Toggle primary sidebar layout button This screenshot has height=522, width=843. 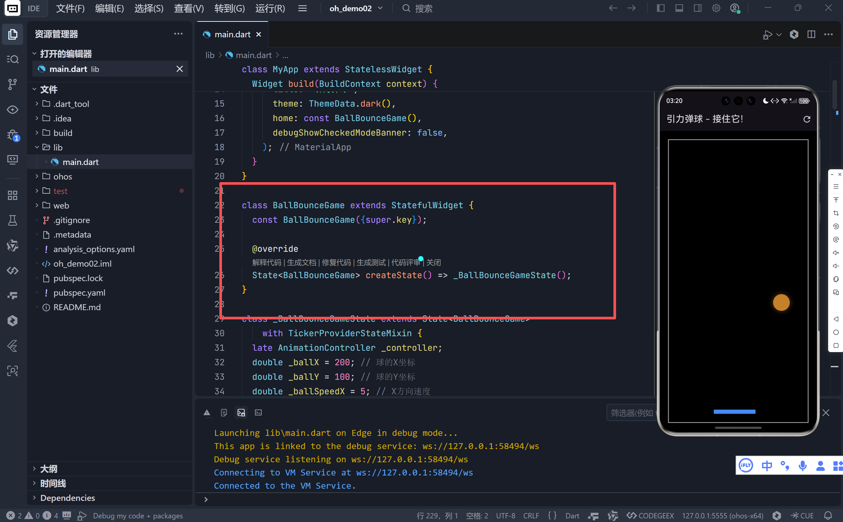(661, 8)
